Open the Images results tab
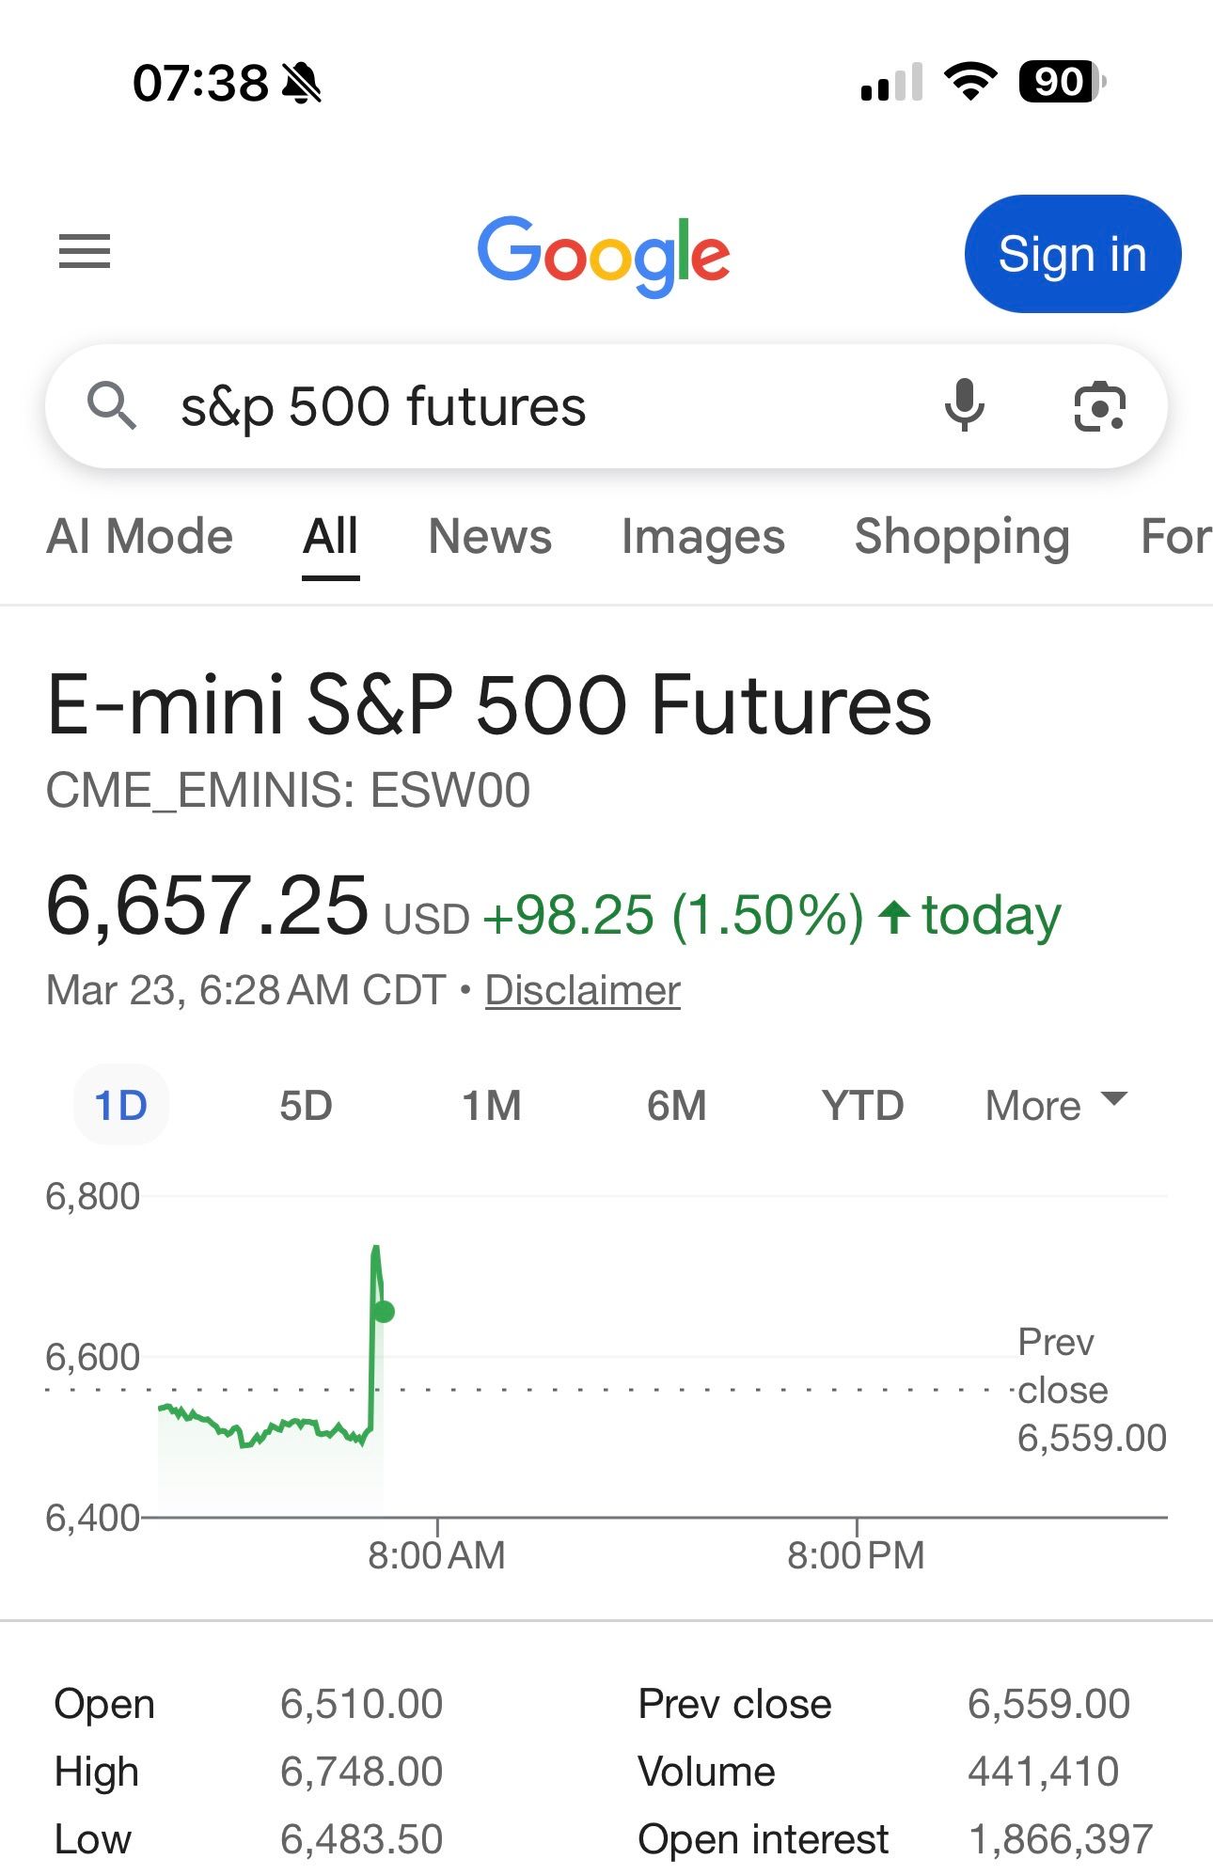 702,537
